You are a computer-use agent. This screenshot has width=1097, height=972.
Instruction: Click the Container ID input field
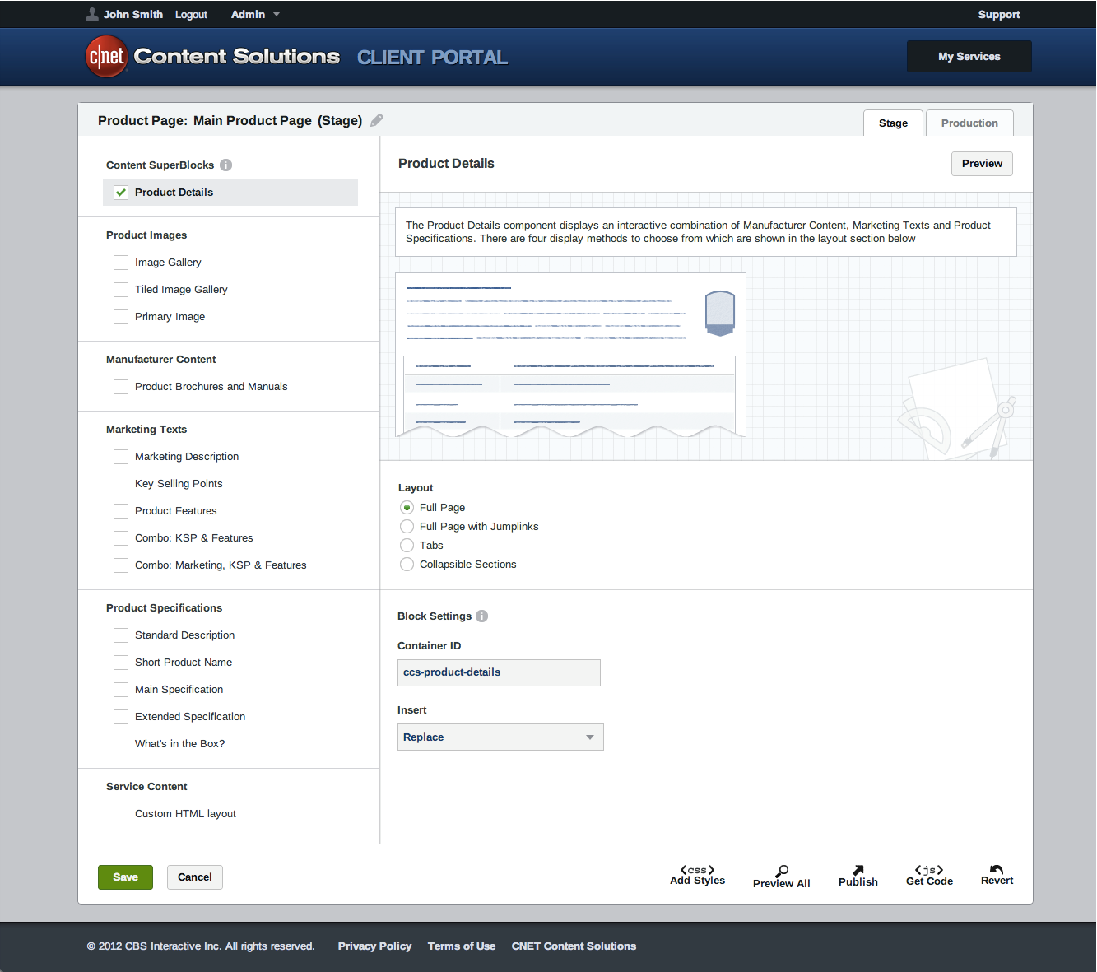pyautogui.click(x=499, y=672)
